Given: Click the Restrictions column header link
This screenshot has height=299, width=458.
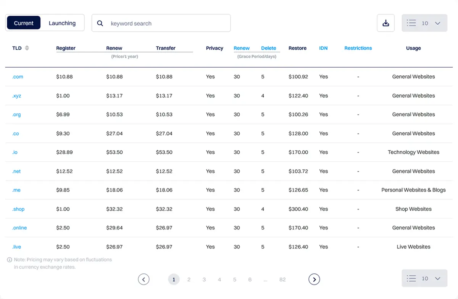Looking at the screenshot, I should (x=358, y=48).
